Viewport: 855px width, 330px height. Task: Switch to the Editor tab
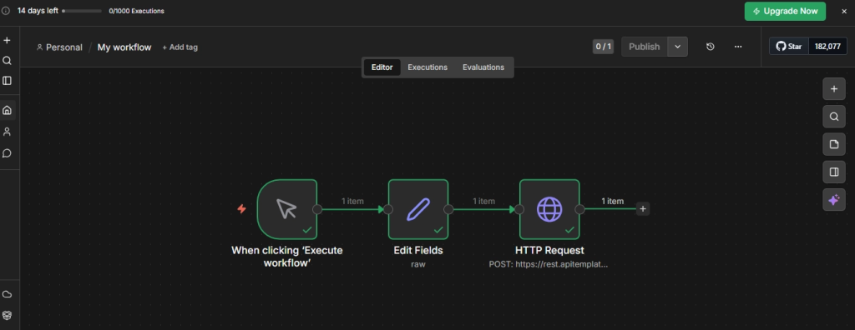coord(382,67)
